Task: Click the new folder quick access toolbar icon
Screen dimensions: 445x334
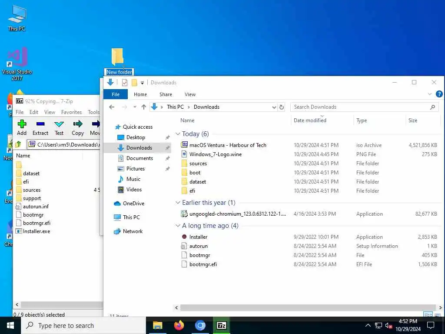Action: click(x=134, y=83)
